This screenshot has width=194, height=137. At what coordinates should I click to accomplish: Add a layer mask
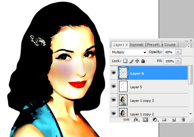point(145,120)
